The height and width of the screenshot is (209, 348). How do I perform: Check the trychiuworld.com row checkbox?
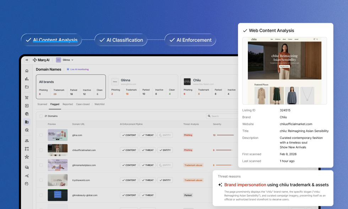pos(41,180)
